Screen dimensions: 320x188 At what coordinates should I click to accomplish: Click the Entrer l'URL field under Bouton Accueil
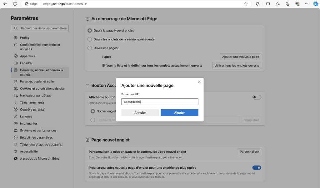(168, 120)
